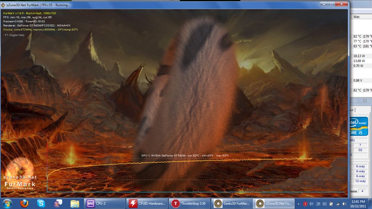
Task: Select the 77 °C max value
Action: coord(362,41)
